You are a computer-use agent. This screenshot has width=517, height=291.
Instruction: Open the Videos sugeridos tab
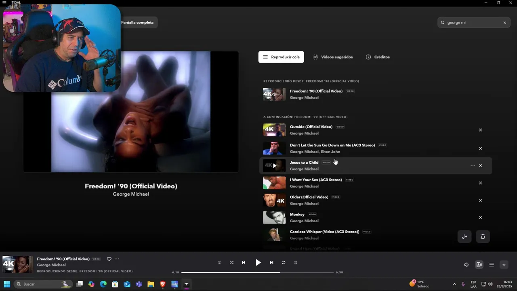pos(333,57)
